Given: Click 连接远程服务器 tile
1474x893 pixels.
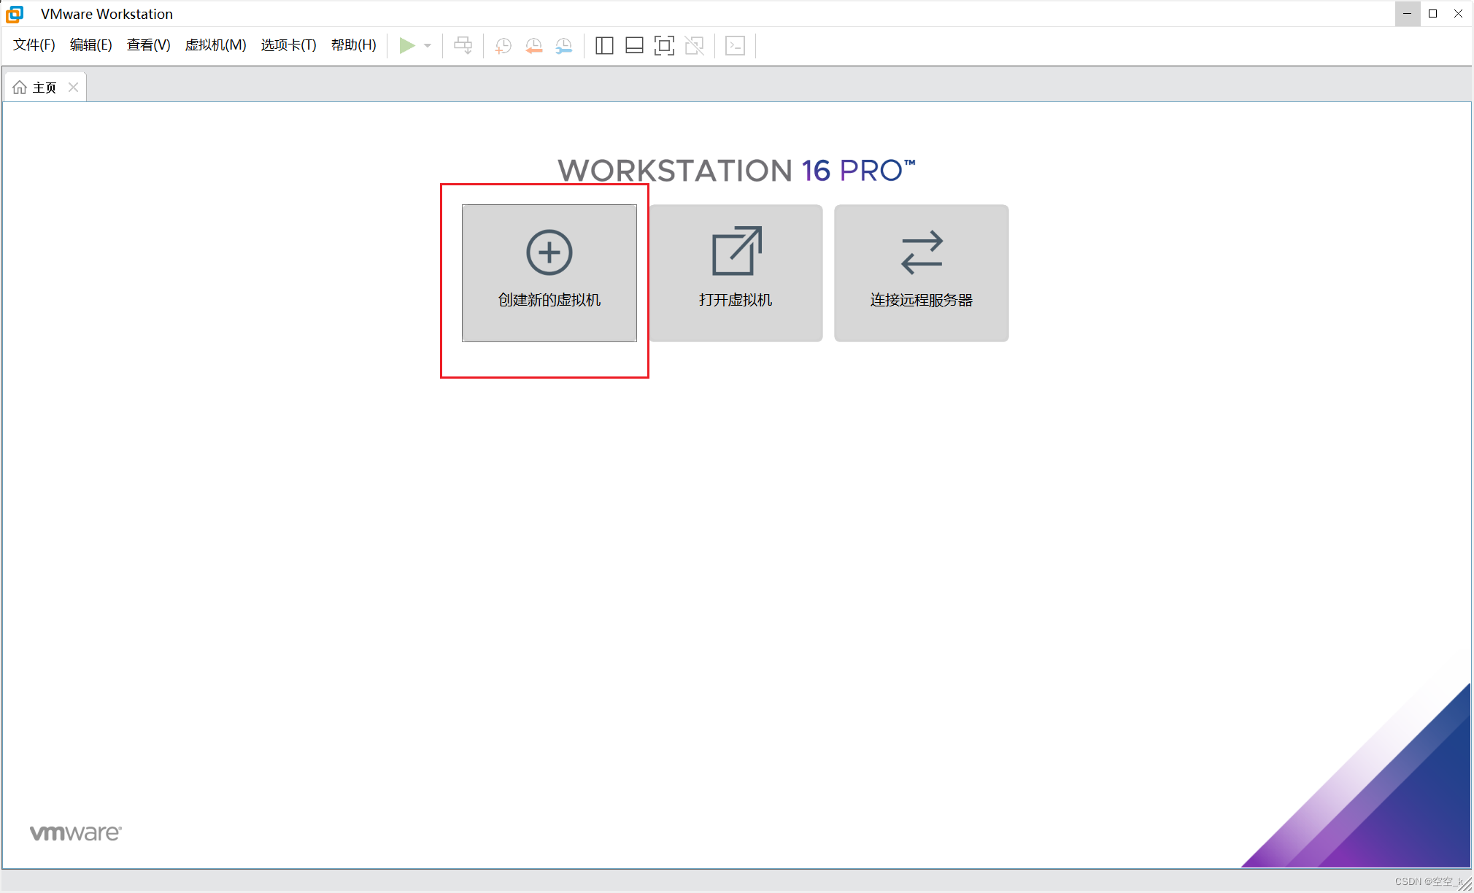Looking at the screenshot, I should click(x=921, y=273).
